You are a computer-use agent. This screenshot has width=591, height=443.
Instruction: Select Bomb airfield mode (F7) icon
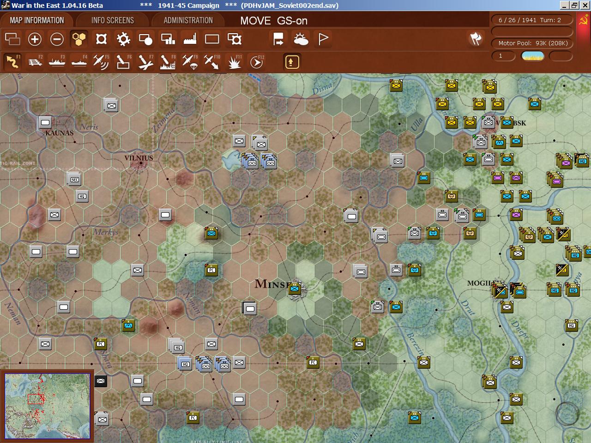tap(145, 62)
